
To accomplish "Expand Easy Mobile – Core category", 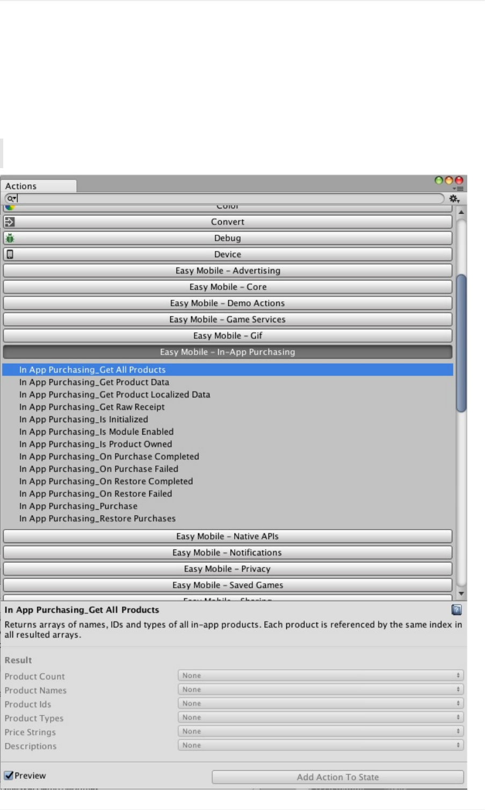I will pos(228,287).
